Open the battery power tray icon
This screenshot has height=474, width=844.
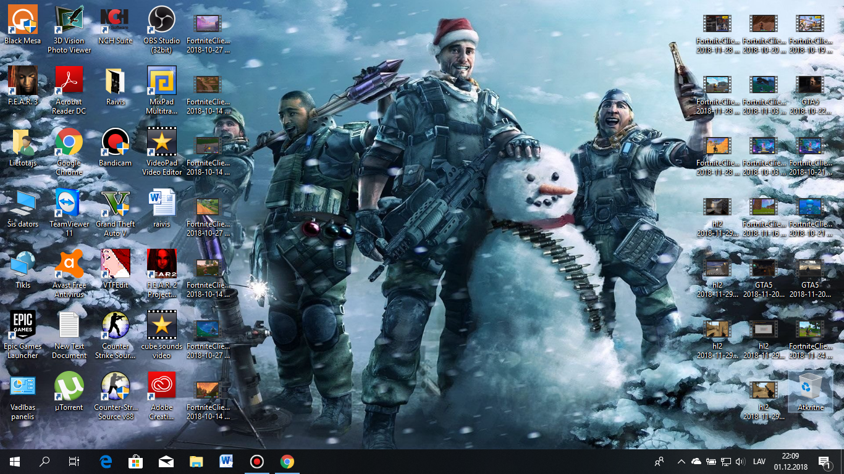click(711, 462)
